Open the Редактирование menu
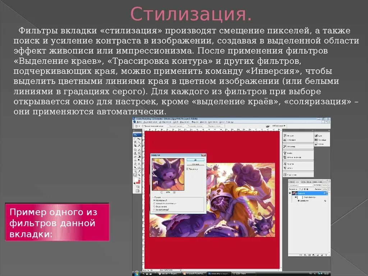The width and height of the screenshot is (368, 276). (x=150, y=122)
